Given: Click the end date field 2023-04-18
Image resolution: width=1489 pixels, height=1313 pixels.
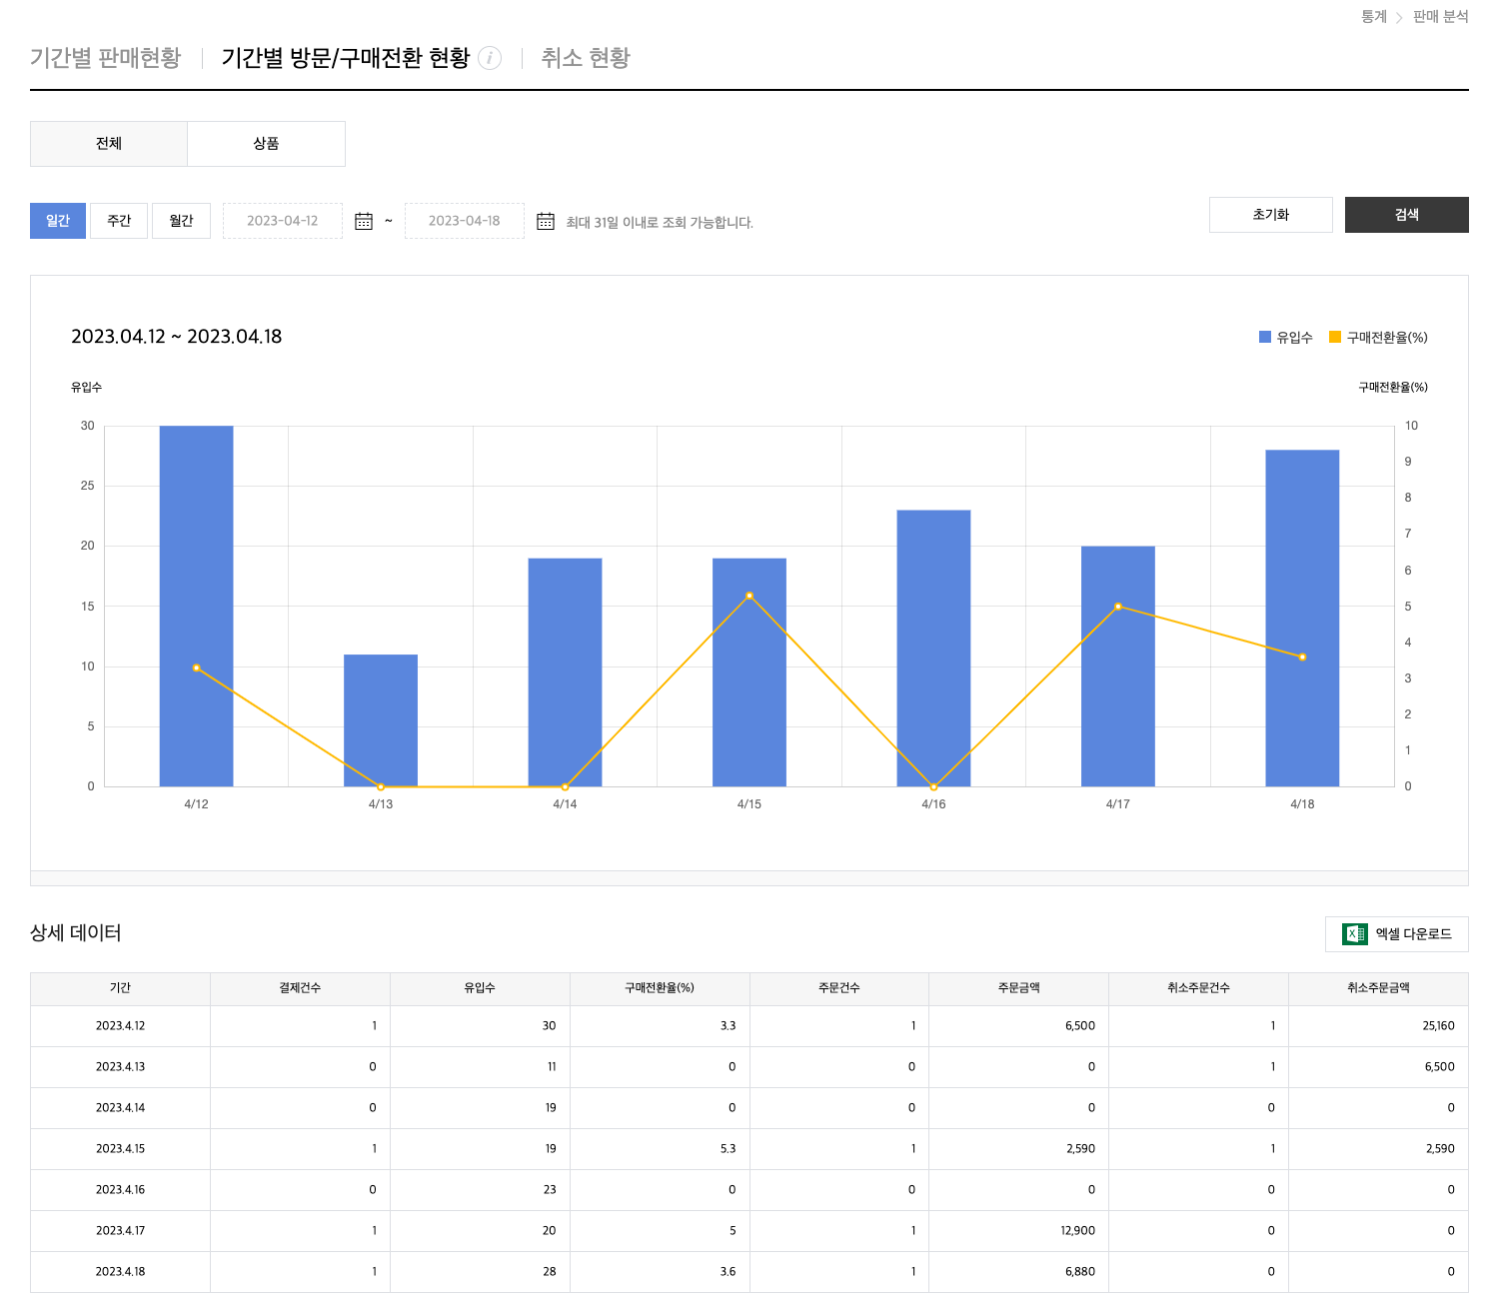Looking at the screenshot, I should coord(465,221).
